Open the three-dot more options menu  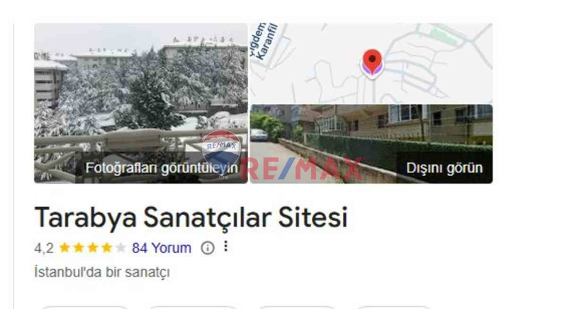click(x=225, y=247)
